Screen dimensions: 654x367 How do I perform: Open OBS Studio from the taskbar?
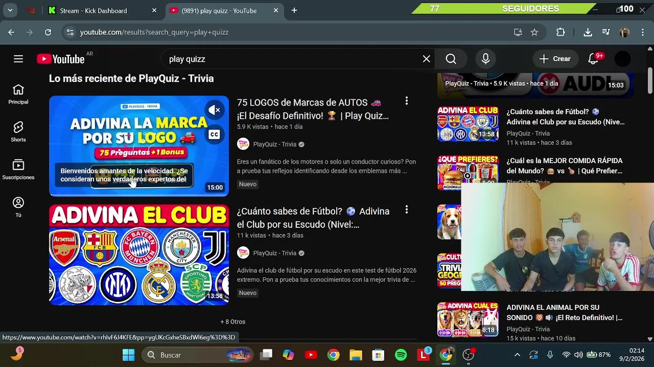pyautogui.click(x=469, y=355)
